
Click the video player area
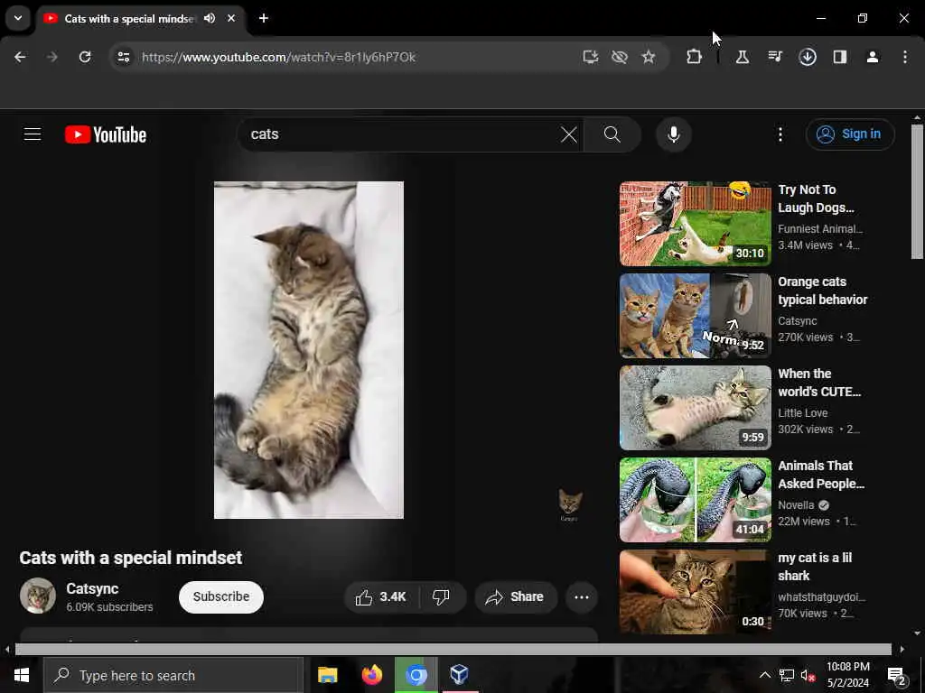click(309, 350)
